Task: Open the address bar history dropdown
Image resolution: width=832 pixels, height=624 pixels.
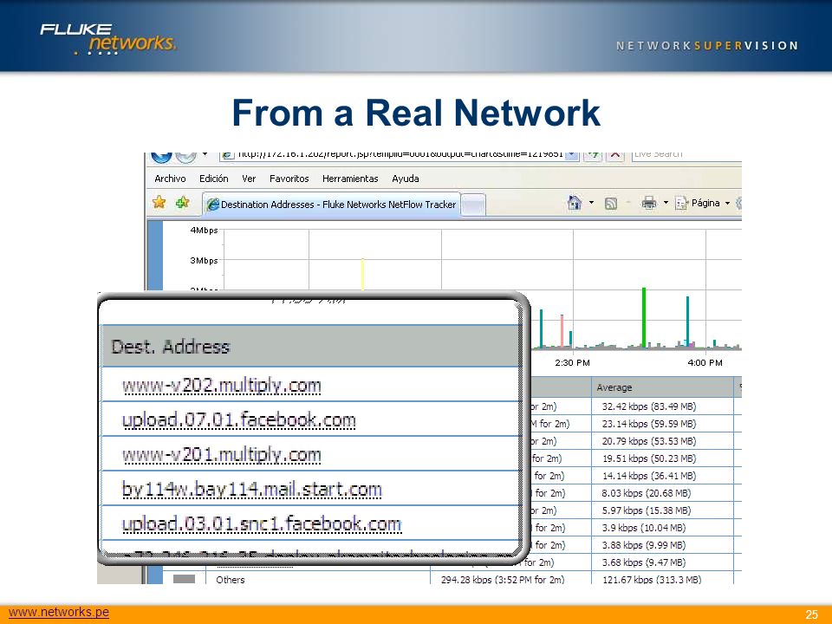Action: pyautogui.click(x=571, y=155)
